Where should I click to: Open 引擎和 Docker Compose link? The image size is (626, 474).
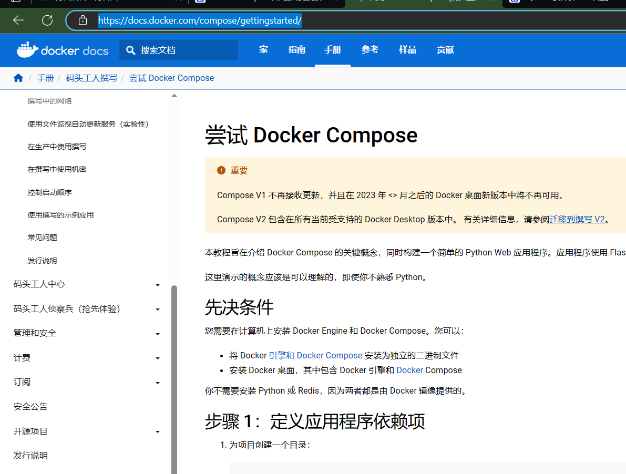[315, 355]
